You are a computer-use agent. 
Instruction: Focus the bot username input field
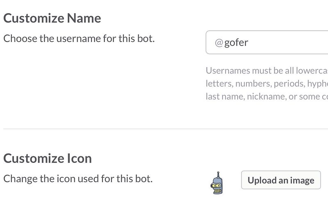267,42
